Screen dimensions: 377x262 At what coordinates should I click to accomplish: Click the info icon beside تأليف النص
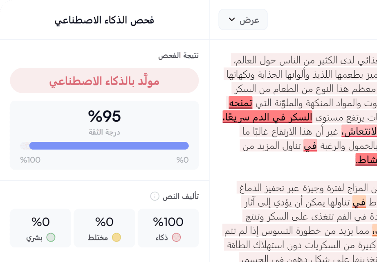coord(155,197)
